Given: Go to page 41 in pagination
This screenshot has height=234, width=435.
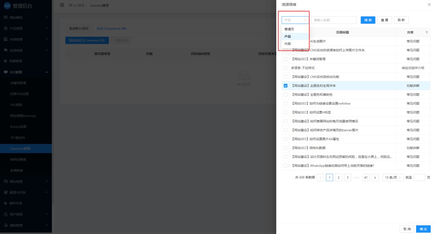Looking at the screenshot, I should 366,177.
